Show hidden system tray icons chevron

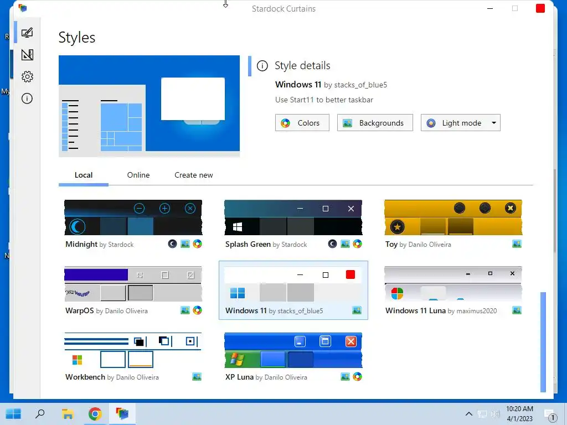click(468, 414)
